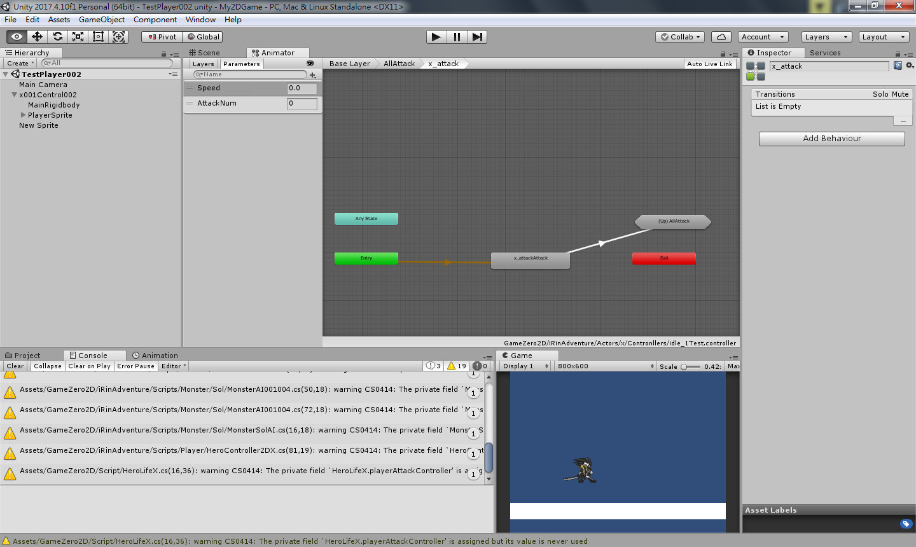
Task: Click Add Behaviour in the Inspector
Action: pos(831,138)
